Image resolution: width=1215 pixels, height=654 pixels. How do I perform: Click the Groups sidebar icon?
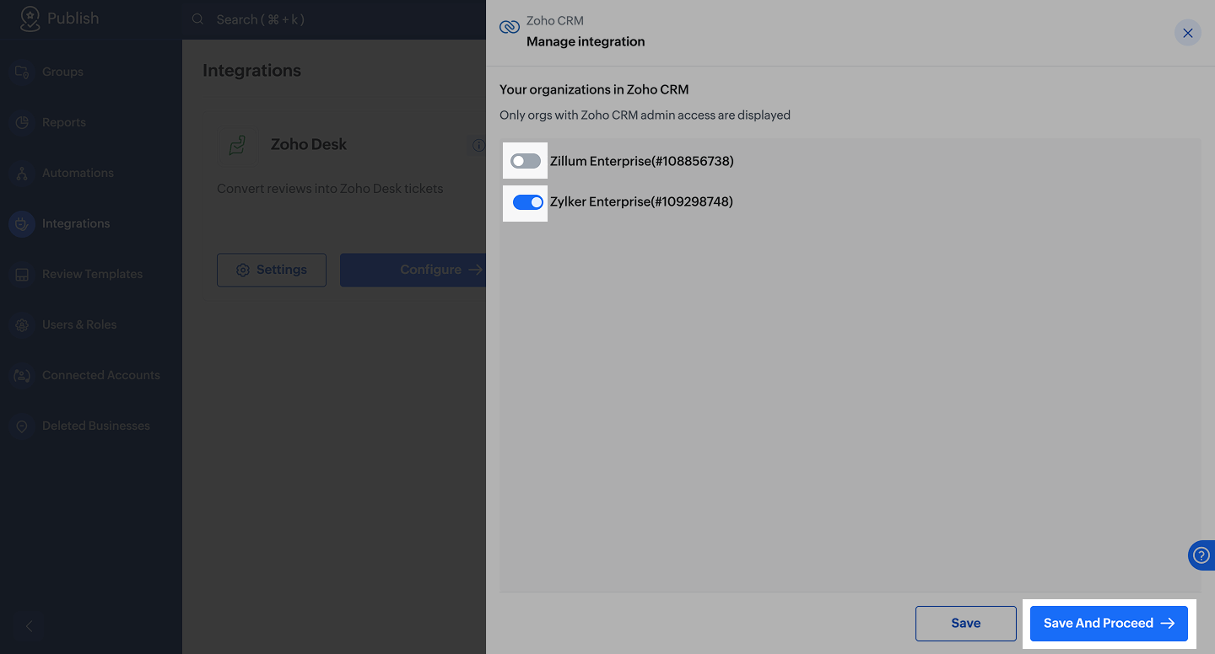[x=22, y=72]
